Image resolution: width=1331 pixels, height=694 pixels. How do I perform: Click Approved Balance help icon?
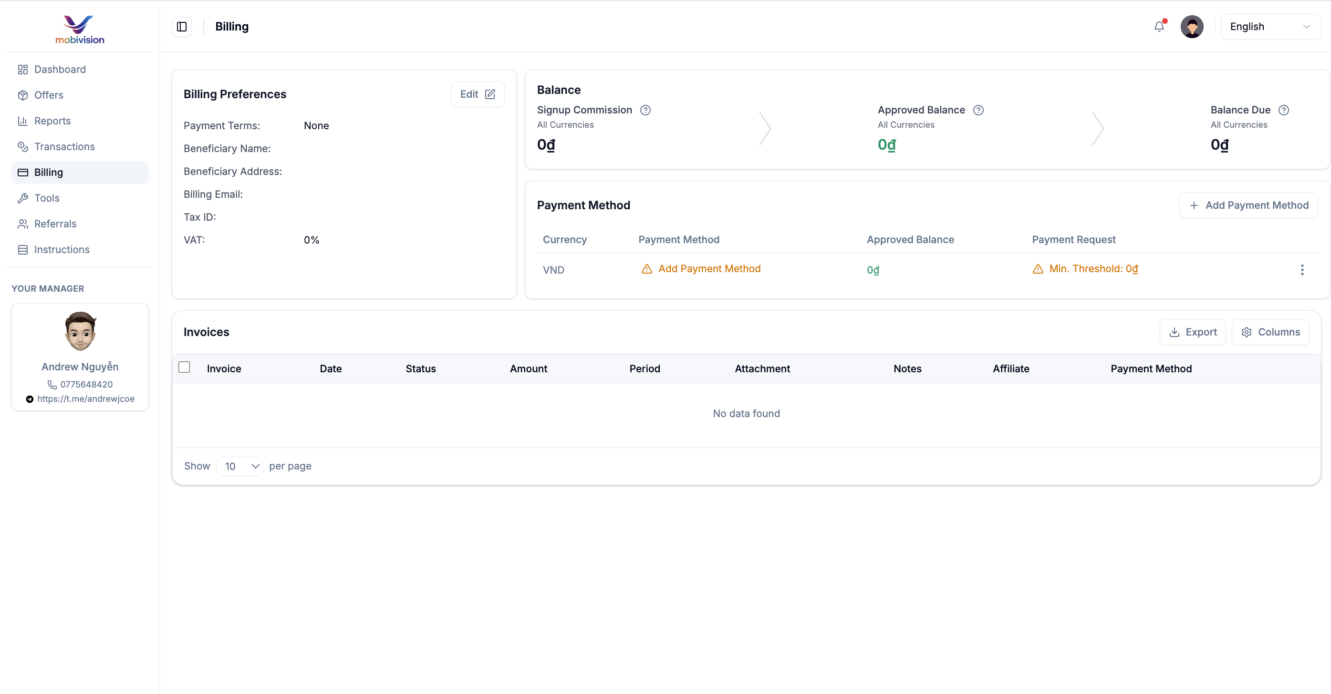pos(978,110)
